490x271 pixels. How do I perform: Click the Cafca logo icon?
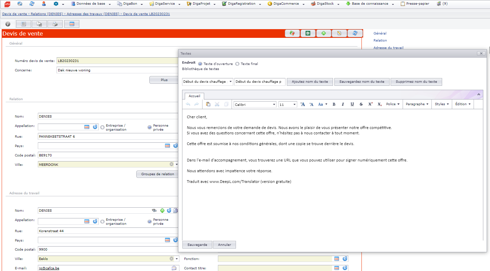[x=7, y=4]
